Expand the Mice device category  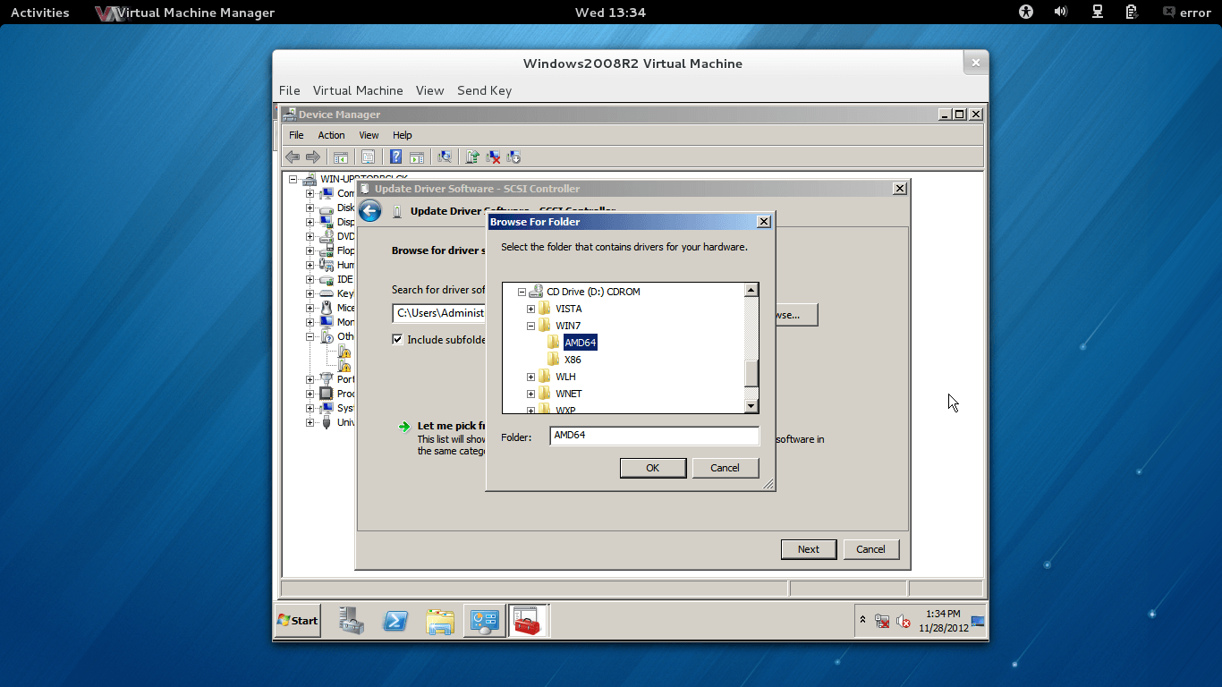310,308
